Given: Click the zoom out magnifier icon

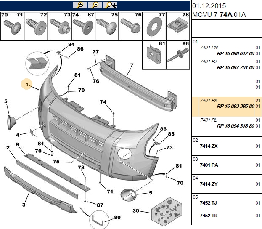Looking at the screenshot, I should (95, 5).
